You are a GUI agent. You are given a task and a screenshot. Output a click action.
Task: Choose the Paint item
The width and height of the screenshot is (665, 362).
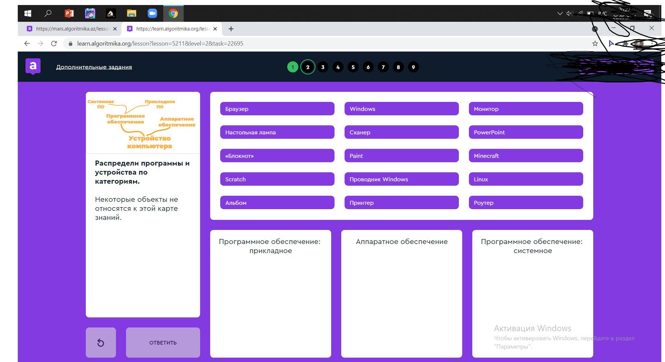tap(402, 156)
